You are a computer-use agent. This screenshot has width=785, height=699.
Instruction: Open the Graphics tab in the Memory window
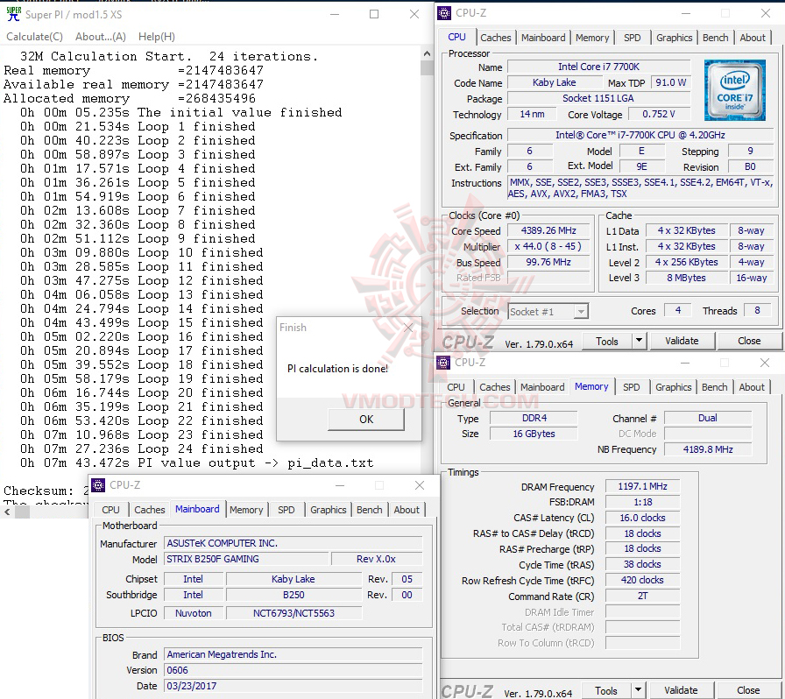coord(673,386)
